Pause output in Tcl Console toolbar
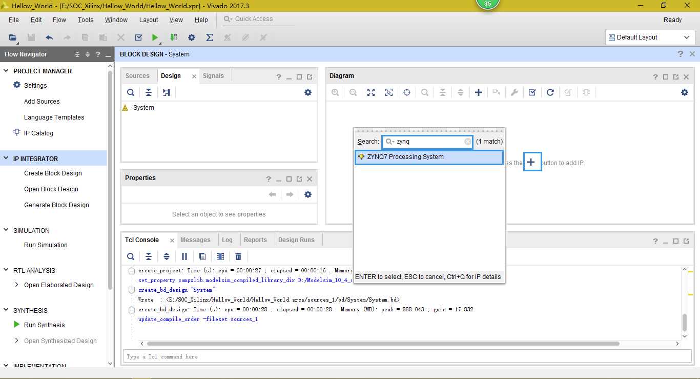The image size is (700, 379). (184, 256)
